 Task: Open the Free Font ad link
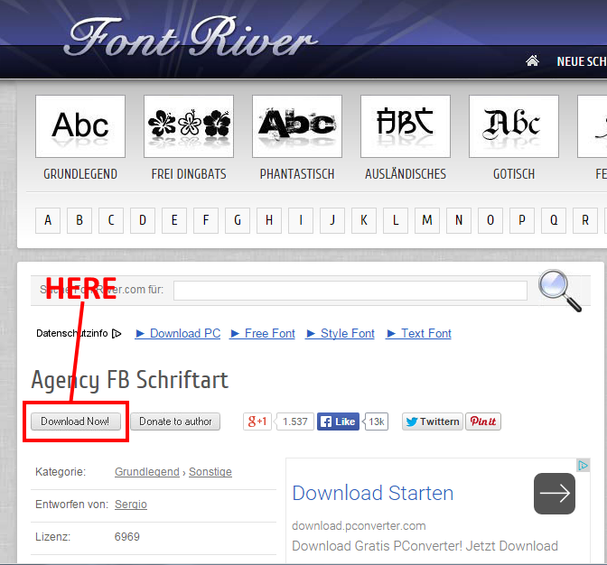263,333
